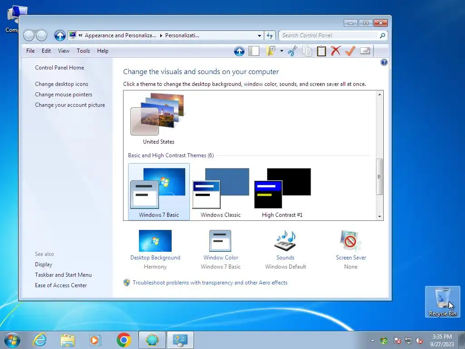Click the blue Help question mark icon
Screen dimensions: 465x349
(384, 62)
